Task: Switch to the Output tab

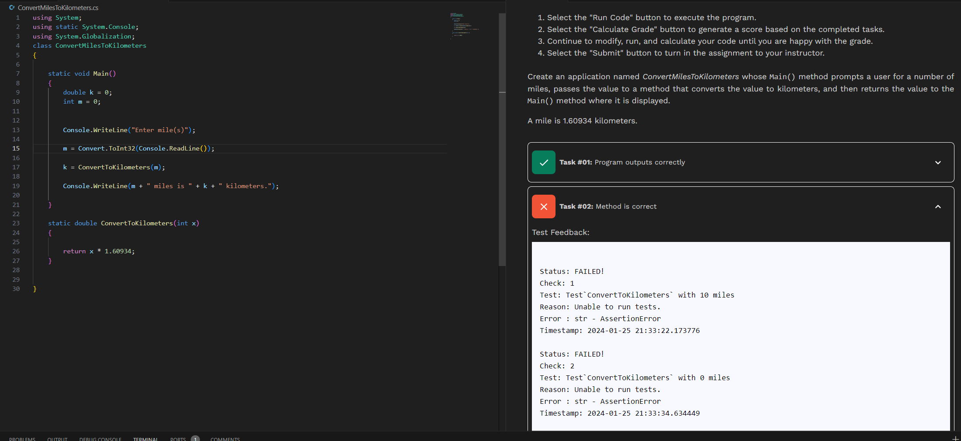Action: [x=57, y=439]
